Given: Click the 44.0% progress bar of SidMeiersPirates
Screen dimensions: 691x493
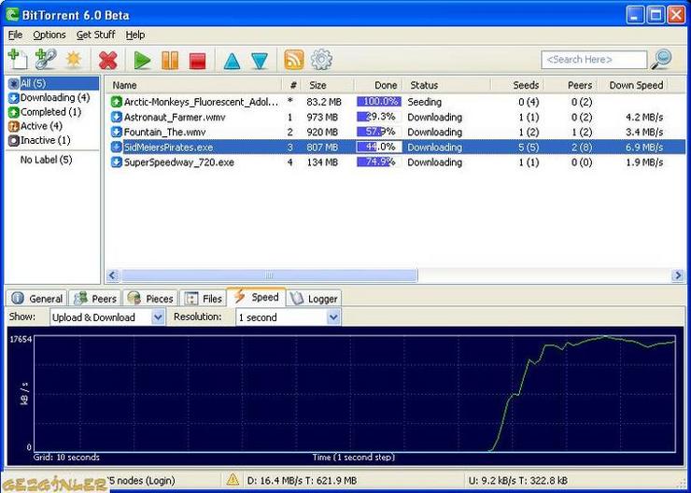Looking at the screenshot, I should pyautogui.click(x=378, y=147).
